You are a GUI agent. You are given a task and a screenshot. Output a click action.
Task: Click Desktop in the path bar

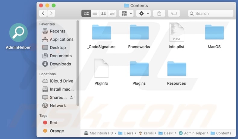click(x=166, y=133)
